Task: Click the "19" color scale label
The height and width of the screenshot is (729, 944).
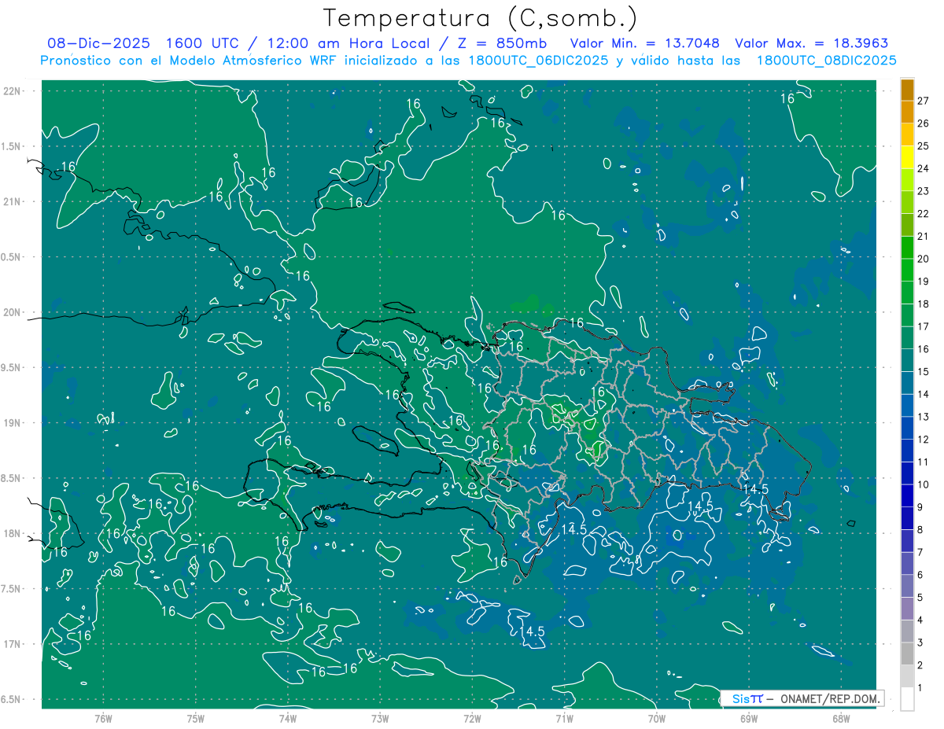Action: [x=923, y=282]
